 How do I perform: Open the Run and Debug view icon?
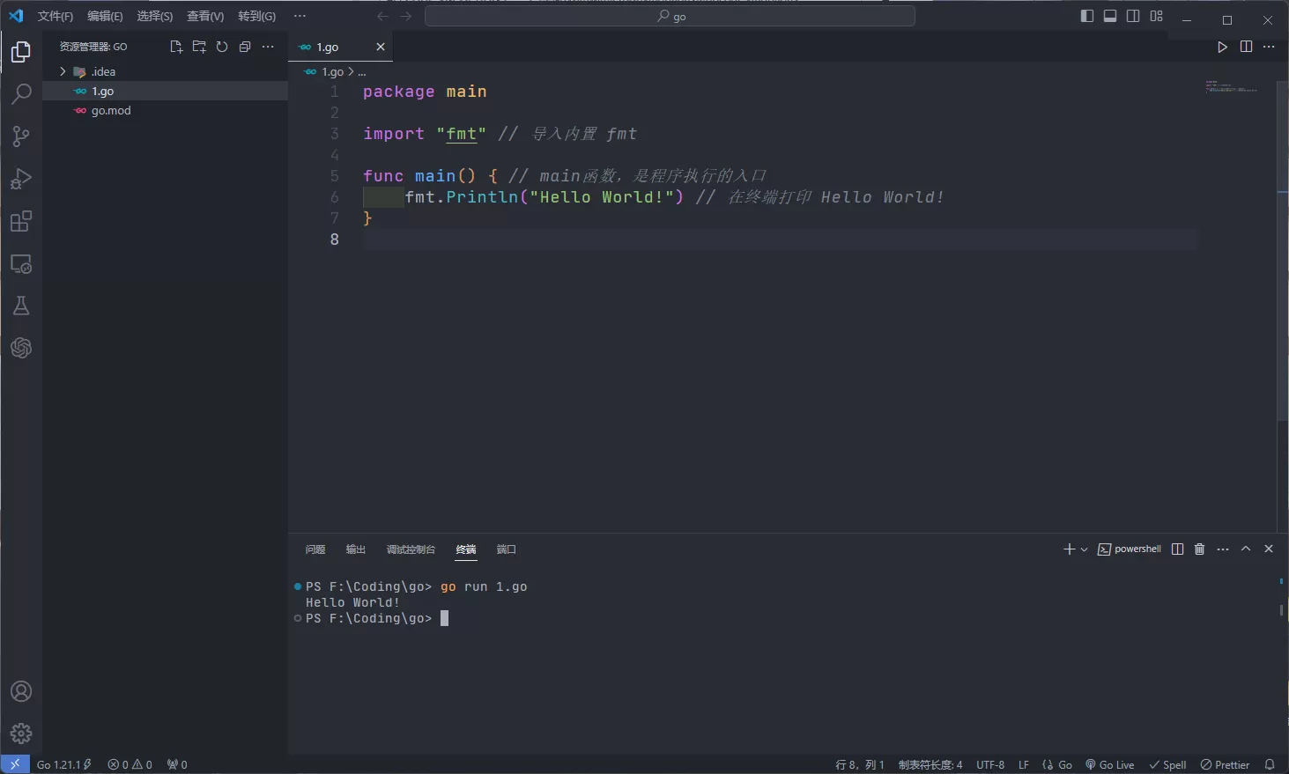click(21, 179)
